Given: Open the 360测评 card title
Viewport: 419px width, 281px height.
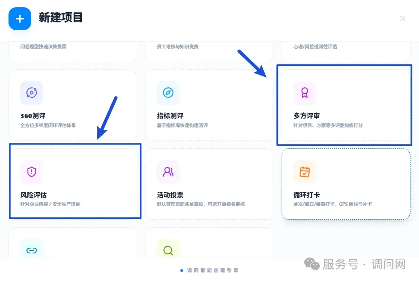Looking at the screenshot, I should 33,116.
